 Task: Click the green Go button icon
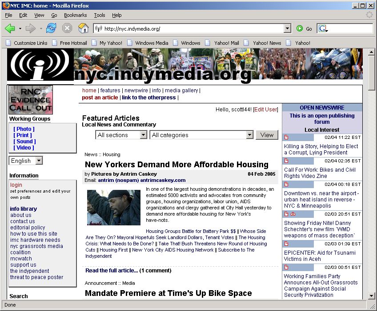point(300,28)
